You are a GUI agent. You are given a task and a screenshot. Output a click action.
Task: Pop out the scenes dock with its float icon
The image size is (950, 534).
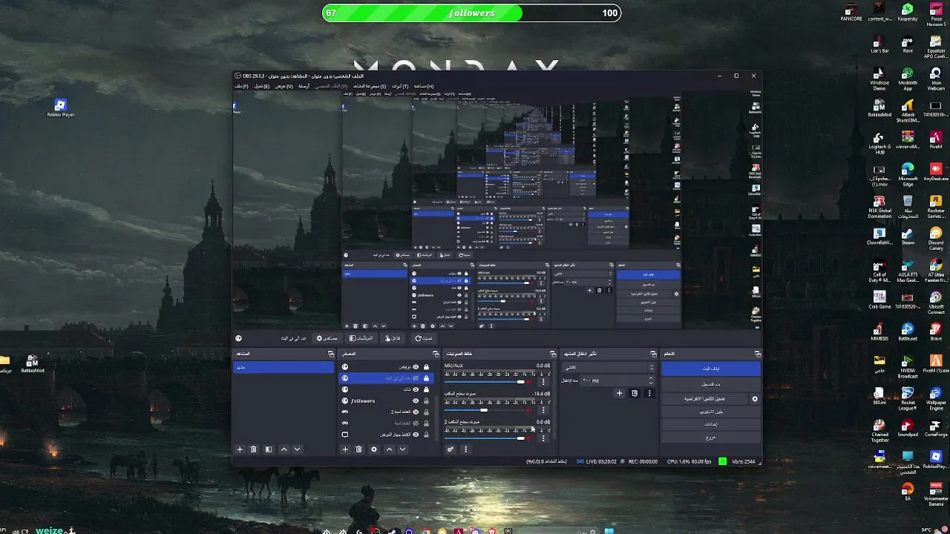(331, 354)
